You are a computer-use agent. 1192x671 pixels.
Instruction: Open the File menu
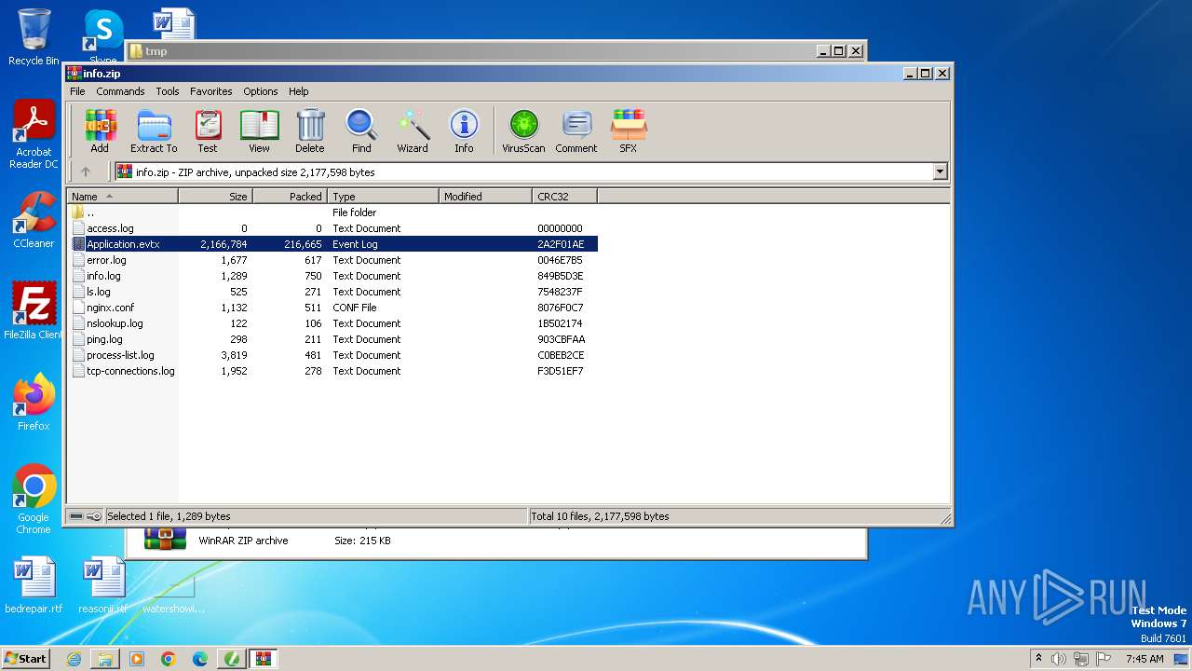pos(77,91)
